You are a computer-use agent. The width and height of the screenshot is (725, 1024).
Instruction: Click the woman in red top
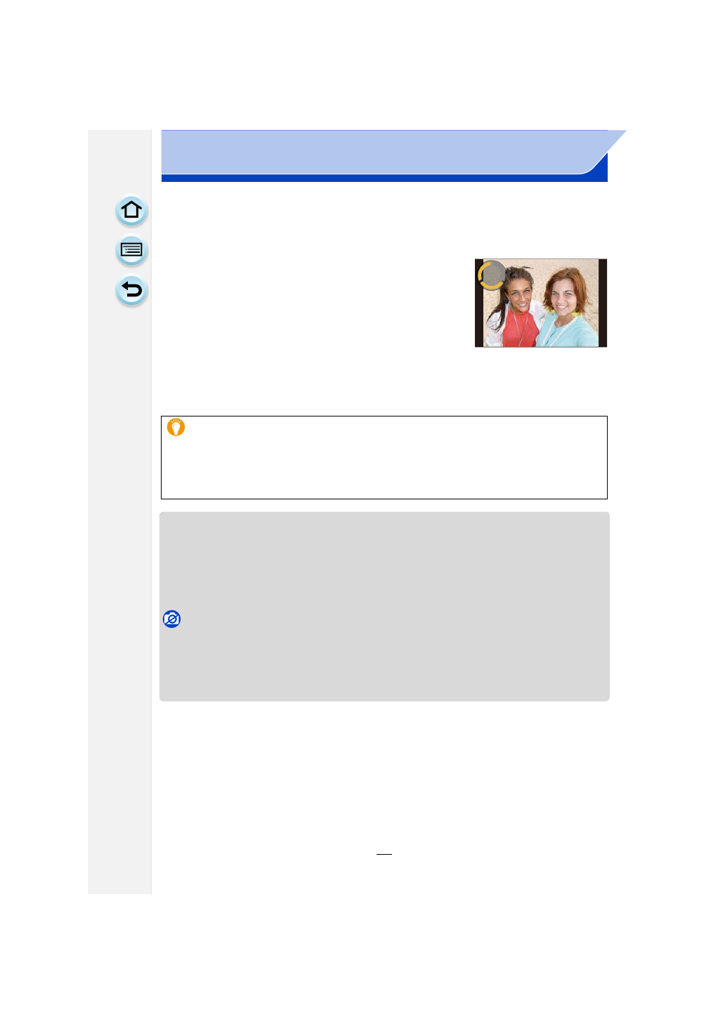pyautogui.click(x=516, y=307)
